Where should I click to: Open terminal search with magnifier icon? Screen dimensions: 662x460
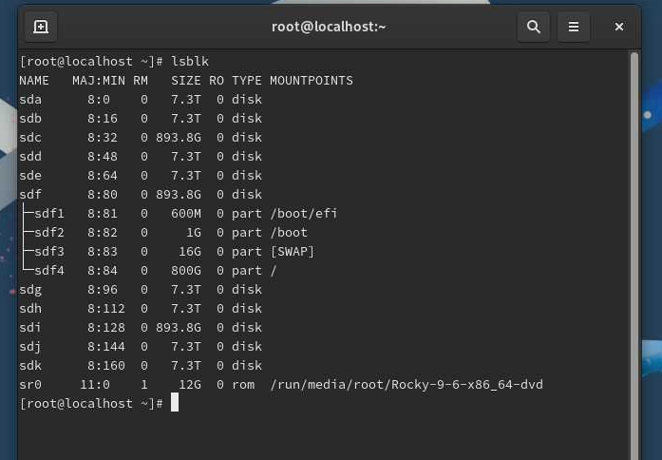(534, 27)
